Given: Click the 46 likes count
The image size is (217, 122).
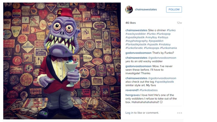Looking at the screenshot, I should pyautogui.click(x=130, y=23).
